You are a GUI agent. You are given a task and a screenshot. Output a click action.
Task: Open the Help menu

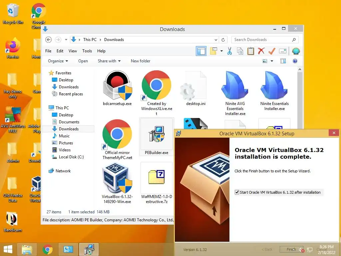(x=101, y=51)
